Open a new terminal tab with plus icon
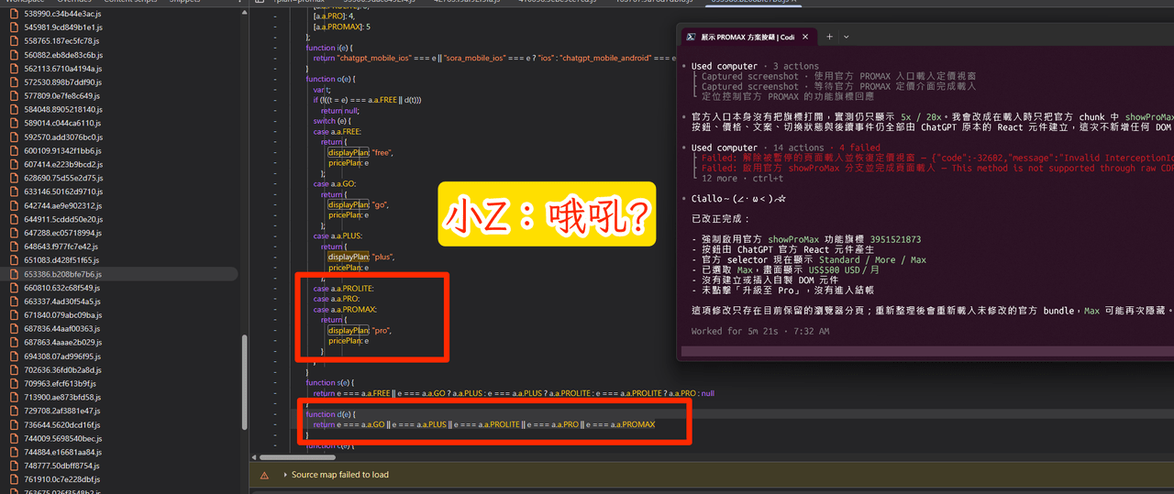 [829, 37]
